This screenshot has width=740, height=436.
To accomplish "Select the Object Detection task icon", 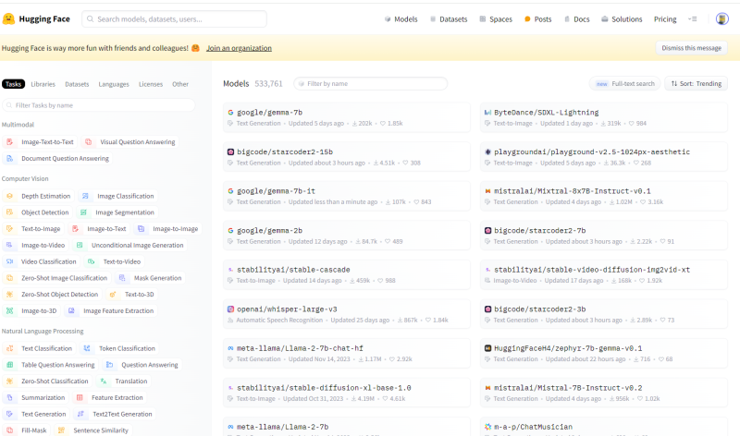I will click(10, 212).
